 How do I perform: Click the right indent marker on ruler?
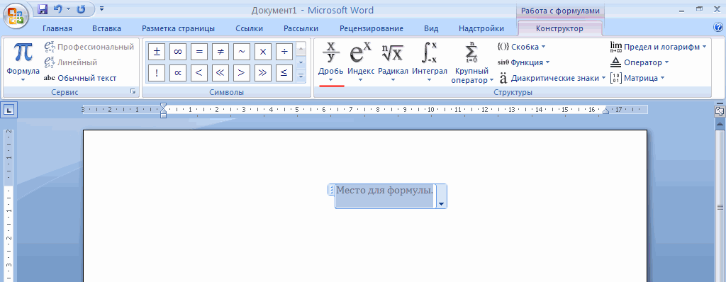point(605,111)
